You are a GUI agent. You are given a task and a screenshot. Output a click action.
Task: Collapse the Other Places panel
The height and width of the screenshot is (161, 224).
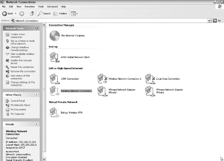[36, 95]
